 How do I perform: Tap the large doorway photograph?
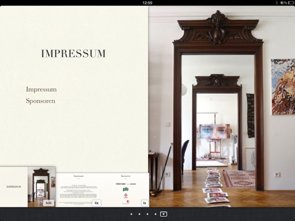222,106
